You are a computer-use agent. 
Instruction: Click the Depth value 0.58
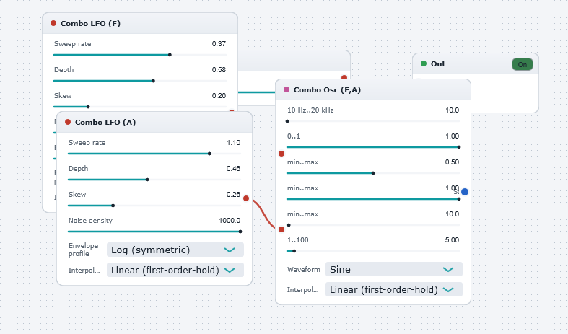tap(219, 69)
